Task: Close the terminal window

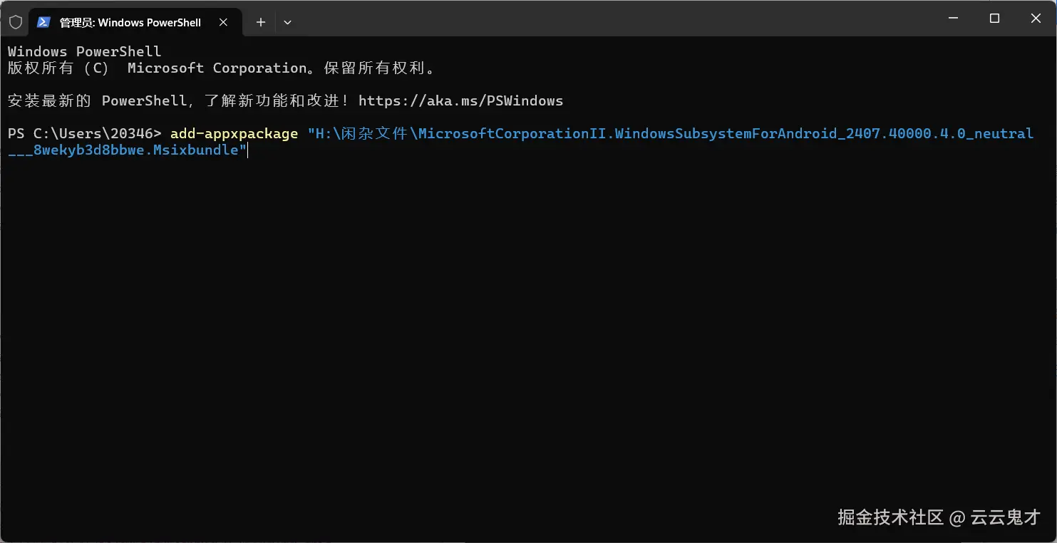Action: pos(1036,19)
